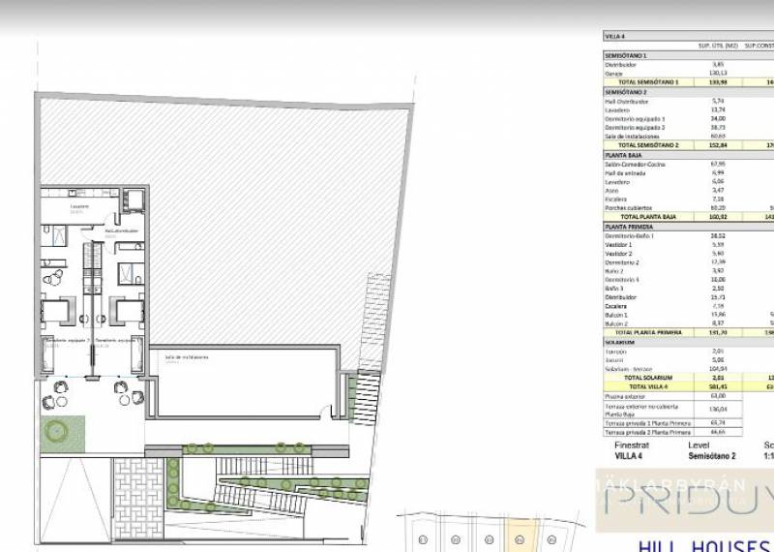Click the PLANTA BAJA section header

click(x=624, y=154)
